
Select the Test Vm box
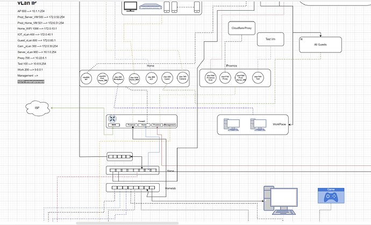270,39
